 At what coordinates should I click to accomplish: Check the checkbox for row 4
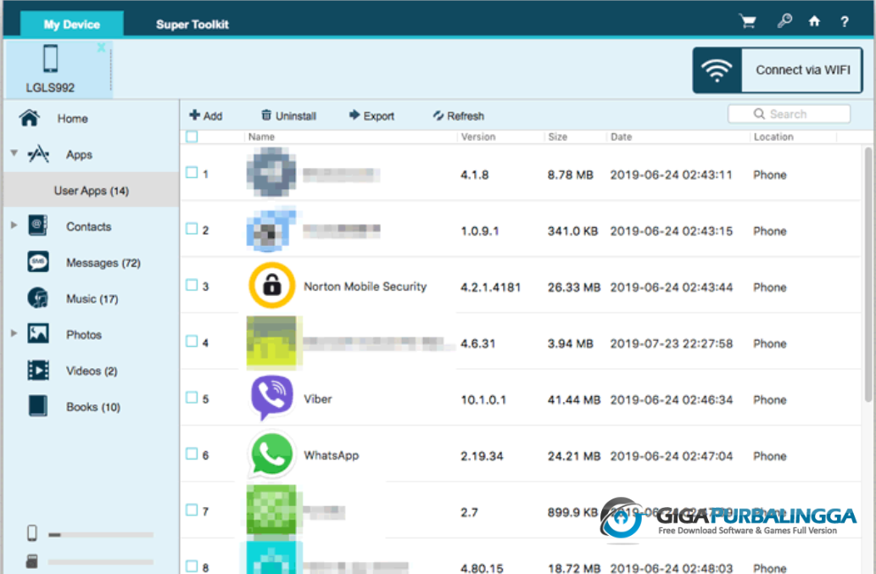click(x=192, y=341)
